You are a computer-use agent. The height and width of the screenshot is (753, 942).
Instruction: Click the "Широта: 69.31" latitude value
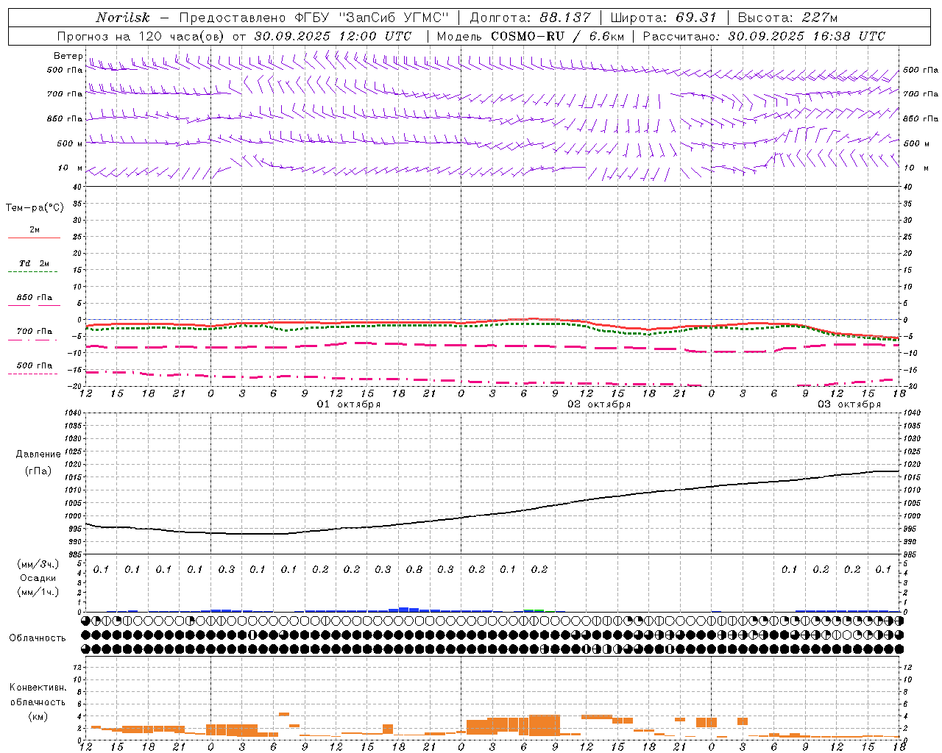click(x=664, y=18)
